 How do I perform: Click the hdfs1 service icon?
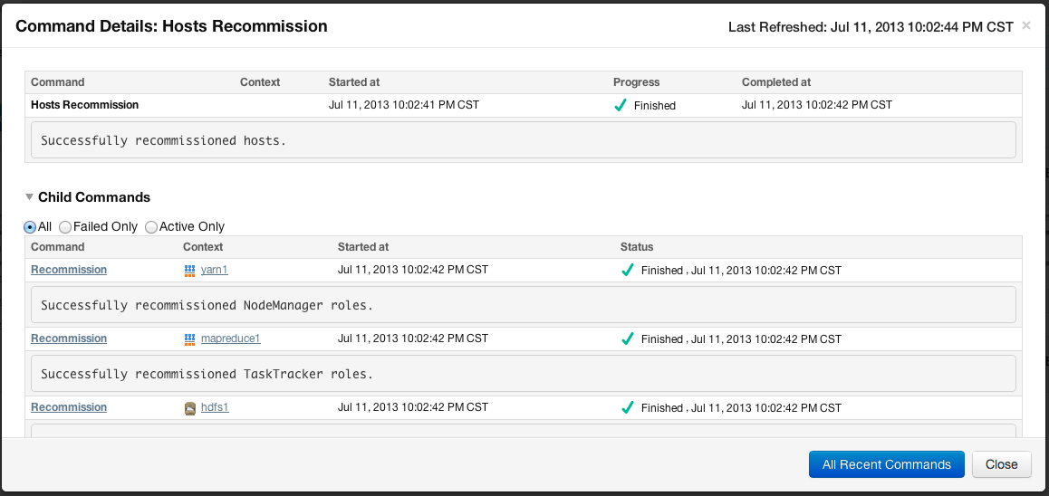(190, 408)
